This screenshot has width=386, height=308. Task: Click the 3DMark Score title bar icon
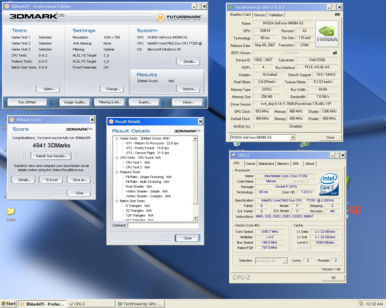(12, 120)
